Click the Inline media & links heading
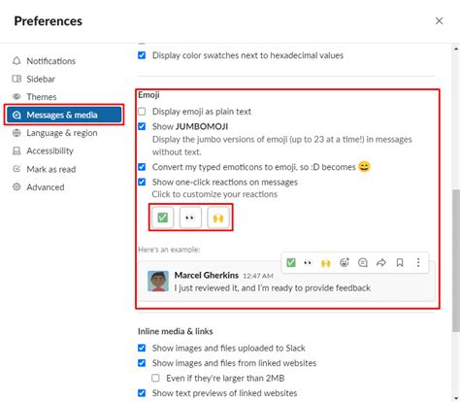The height and width of the screenshot is (402, 460). (176, 331)
